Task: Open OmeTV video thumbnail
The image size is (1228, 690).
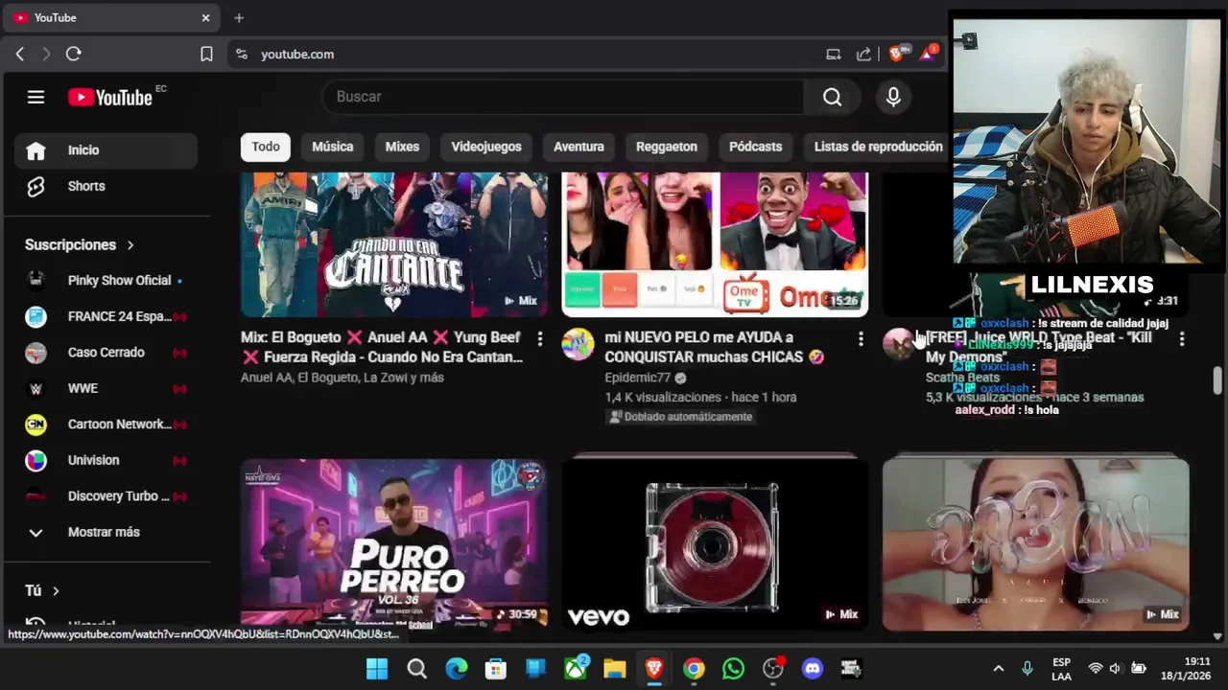Action: point(715,244)
